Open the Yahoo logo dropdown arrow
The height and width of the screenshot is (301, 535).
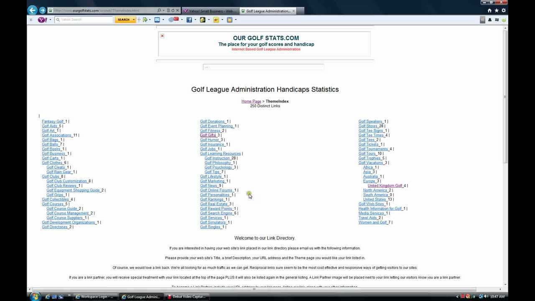pyautogui.click(x=50, y=20)
